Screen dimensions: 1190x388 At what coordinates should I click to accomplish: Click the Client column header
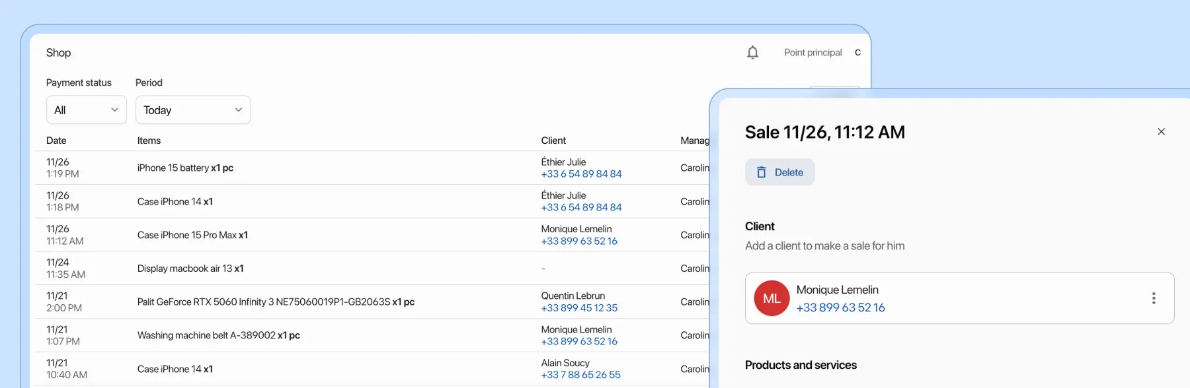pos(553,141)
